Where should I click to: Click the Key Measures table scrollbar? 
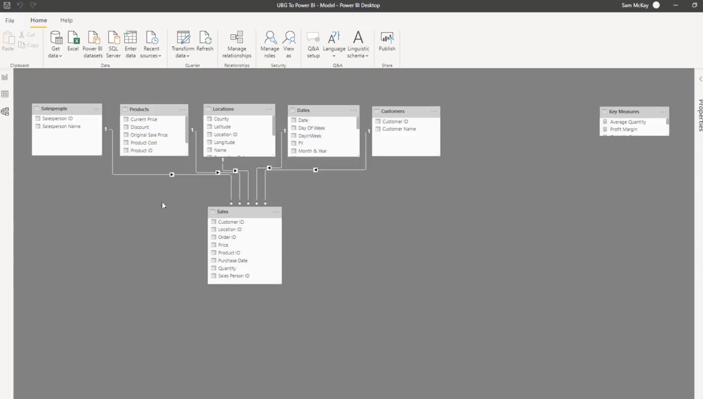[x=667, y=121]
